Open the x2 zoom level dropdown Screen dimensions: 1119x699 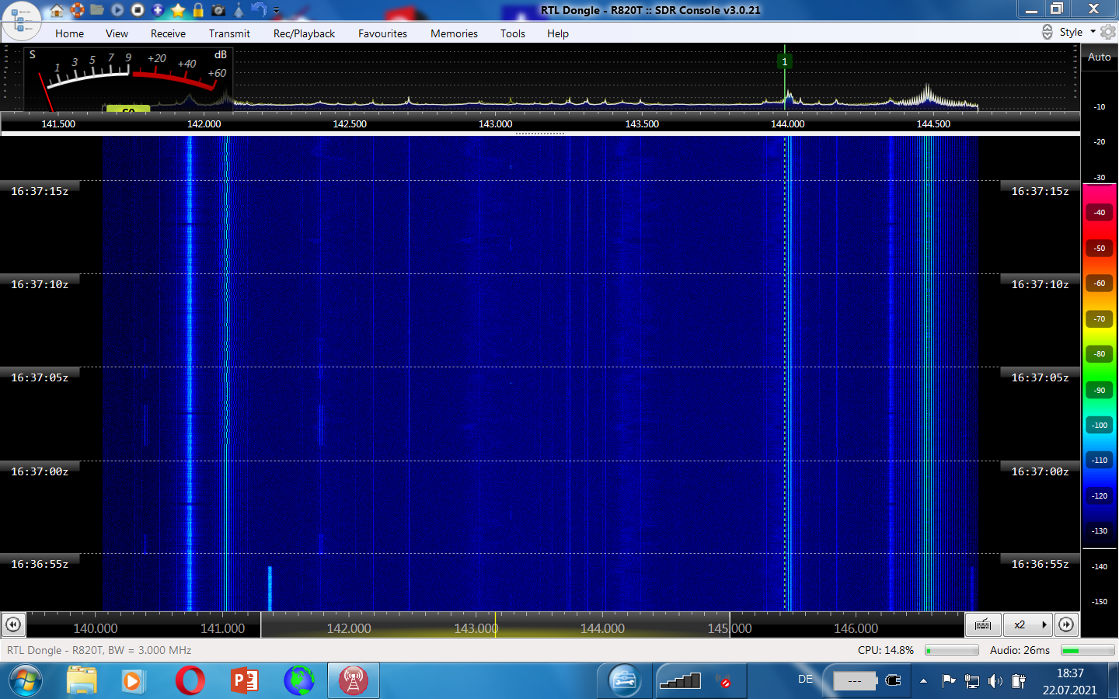[x=1027, y=624]
